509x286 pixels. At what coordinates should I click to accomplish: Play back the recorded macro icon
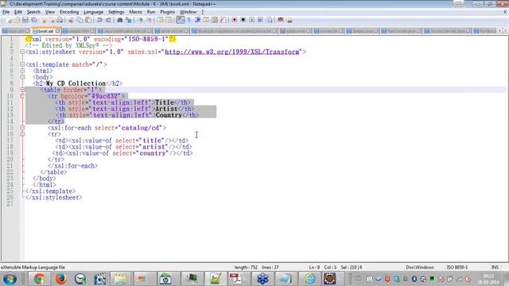point(251,20)
